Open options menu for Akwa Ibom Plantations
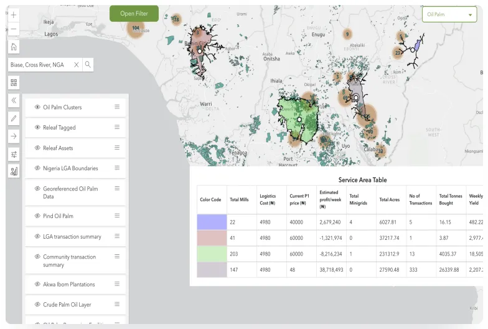The width and height of the screenshot is (488, 329). click(117, 284)
